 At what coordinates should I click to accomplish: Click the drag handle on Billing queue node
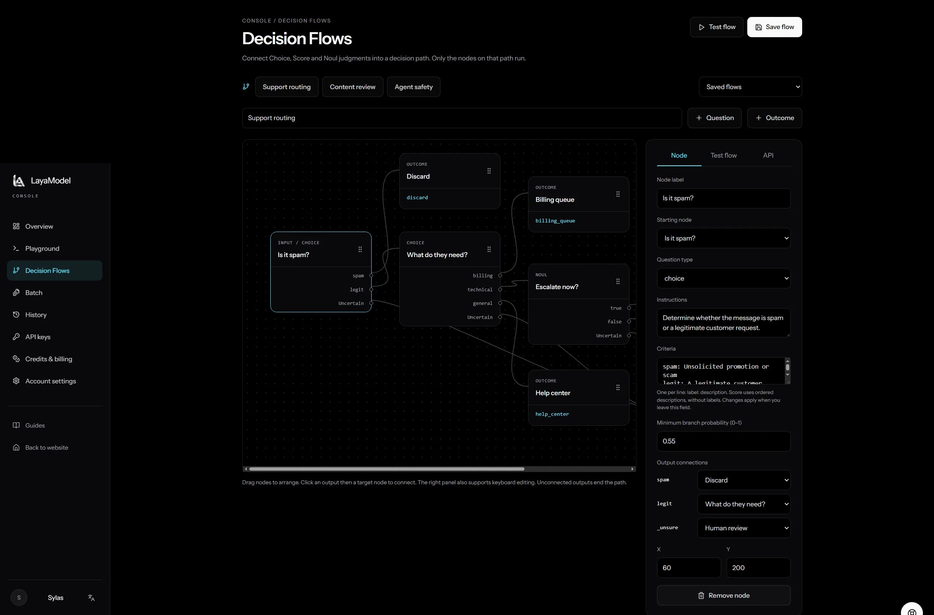[x=618, y=194]
